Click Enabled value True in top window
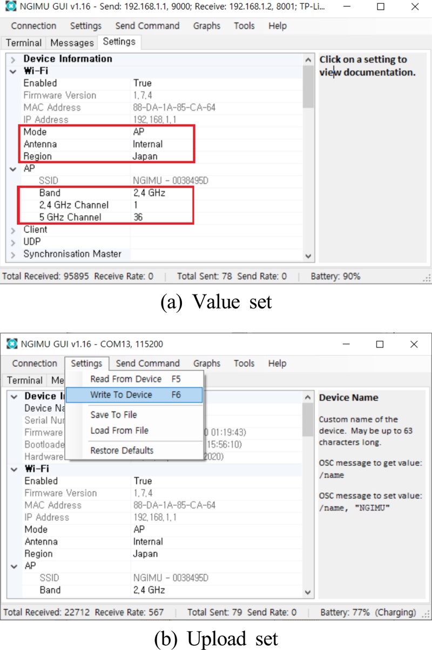 point(142,83)
